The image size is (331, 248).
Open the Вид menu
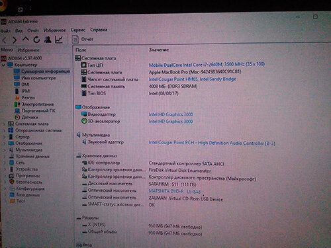19,30
